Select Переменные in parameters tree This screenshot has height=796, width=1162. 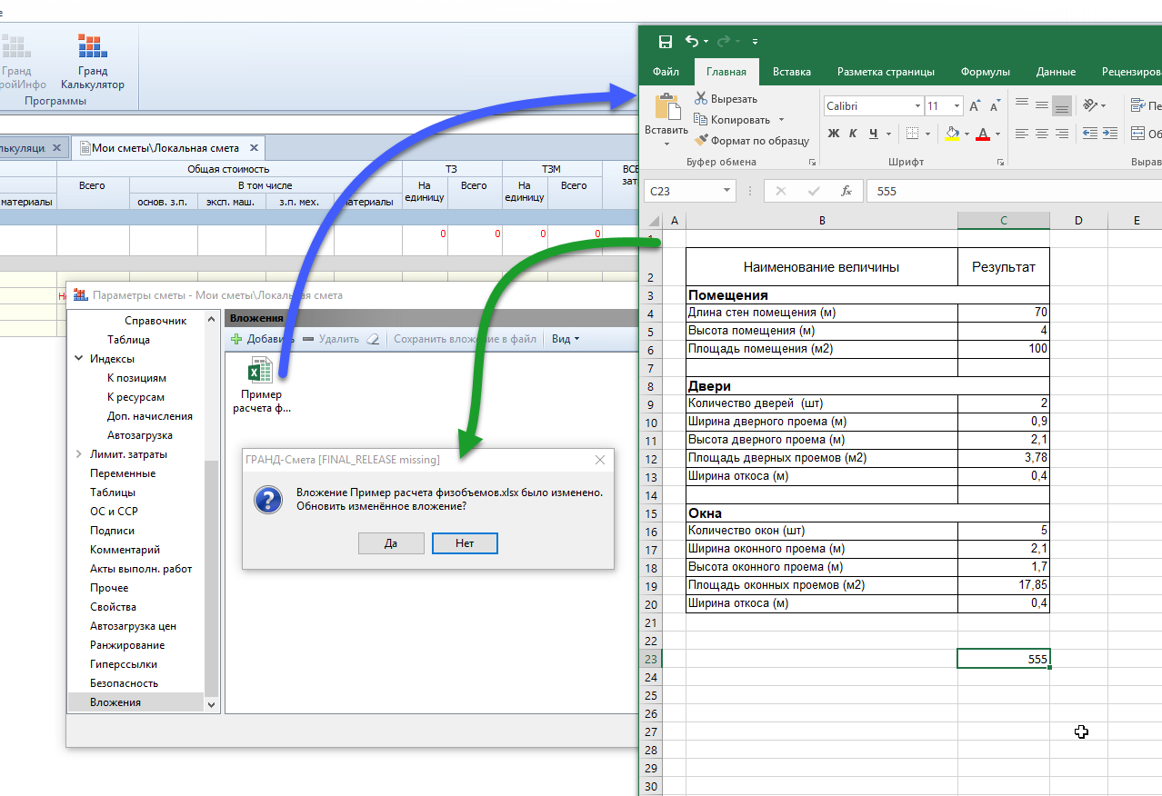[123, 473]
